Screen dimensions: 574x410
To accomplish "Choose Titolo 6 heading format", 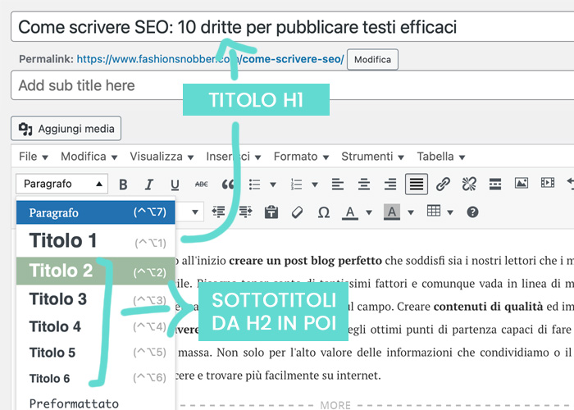I will coord(96,378).
